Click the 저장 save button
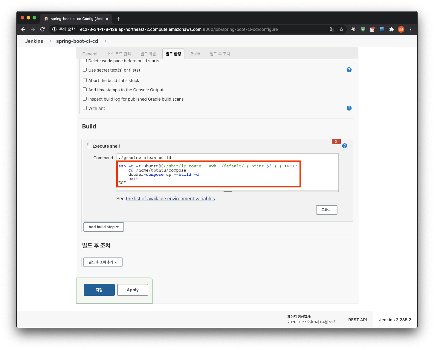 [x=99, y=290]
